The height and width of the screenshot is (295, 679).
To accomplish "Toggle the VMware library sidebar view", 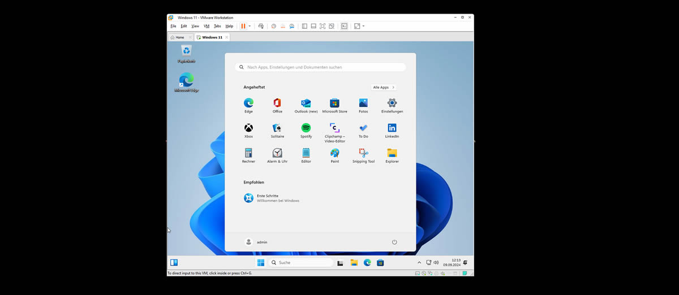I will pyautogui.click(x=304, y=26).
